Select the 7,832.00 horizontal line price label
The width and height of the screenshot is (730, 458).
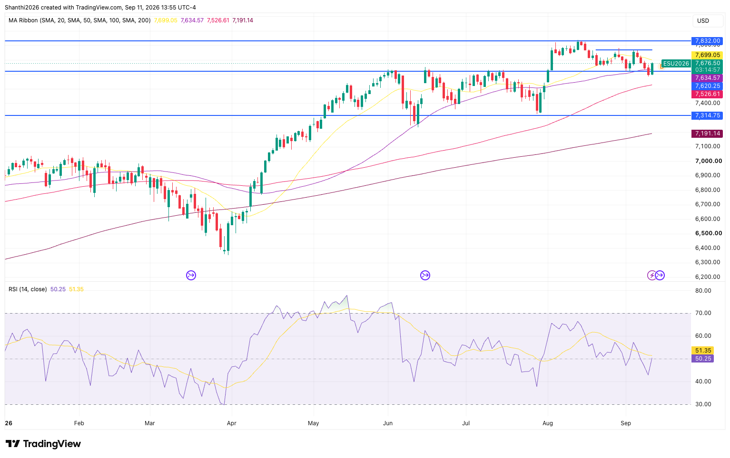pos(707,41)
